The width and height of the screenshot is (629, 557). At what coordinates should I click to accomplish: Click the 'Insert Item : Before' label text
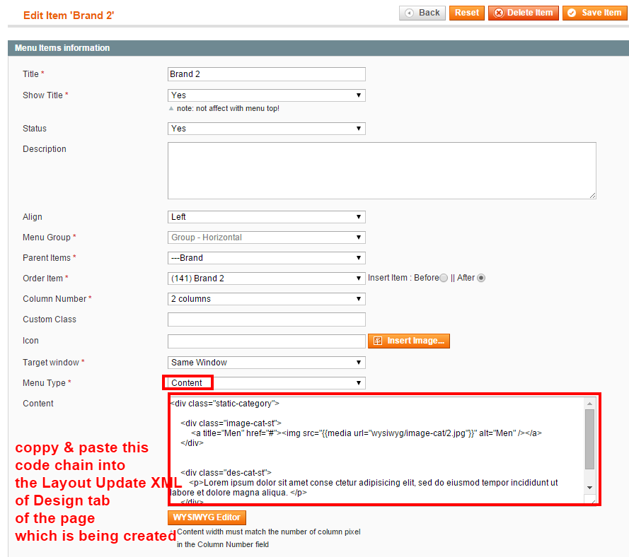[x=403, y=278]
